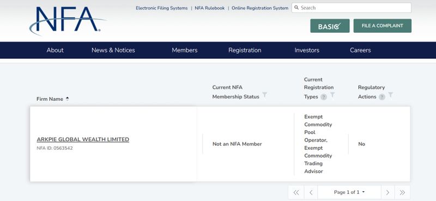Go to previous results page
Viewport: 436px width, 201px height.
(x=311, y=192)
